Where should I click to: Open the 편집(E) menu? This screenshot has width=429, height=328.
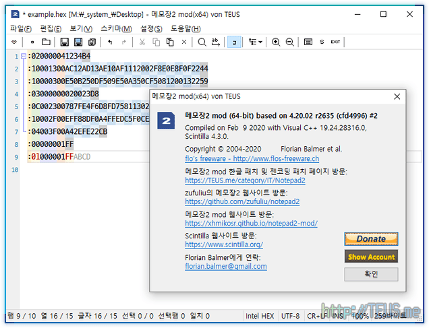pyautogui.click(x=51, y=29)
